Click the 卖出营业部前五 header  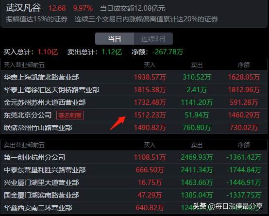coord(24,145)
